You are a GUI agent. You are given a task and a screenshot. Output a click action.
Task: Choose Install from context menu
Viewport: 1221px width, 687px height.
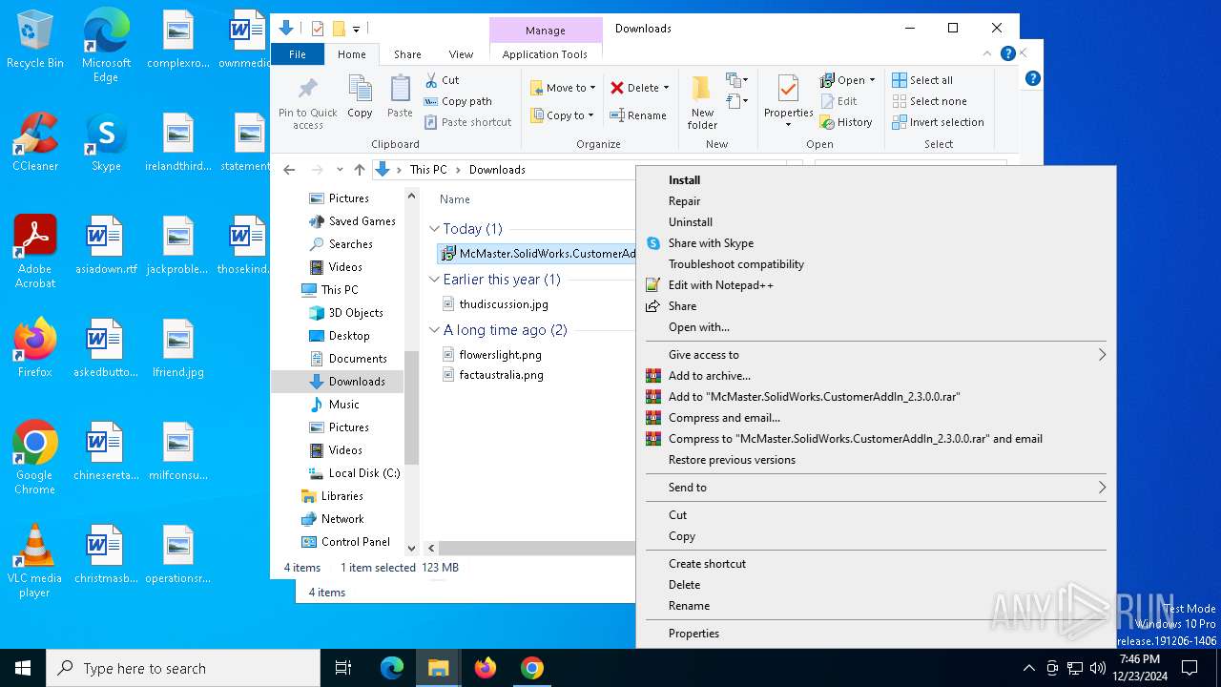876,180
